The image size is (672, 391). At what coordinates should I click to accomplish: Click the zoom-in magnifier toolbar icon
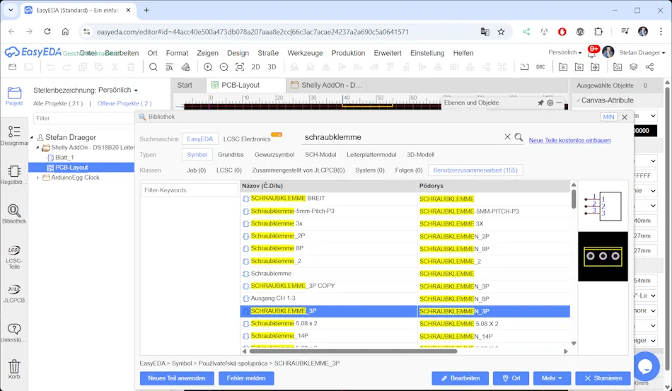coord(207,67)
